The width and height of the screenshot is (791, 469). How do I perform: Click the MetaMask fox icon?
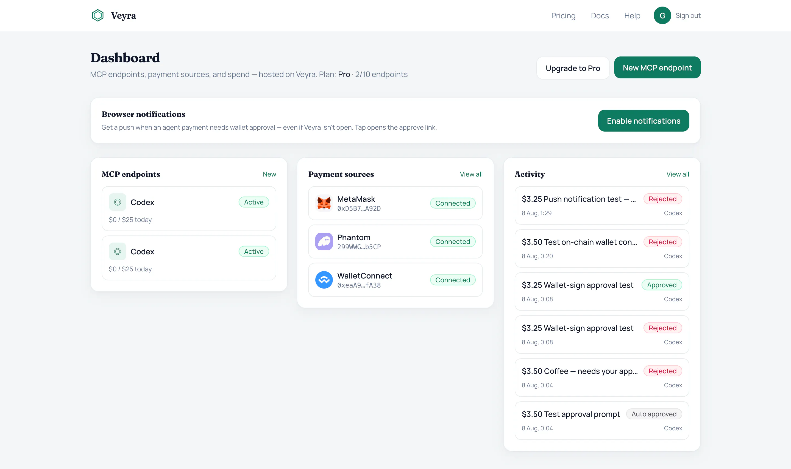pyautogui.click(x=324, y=203)
